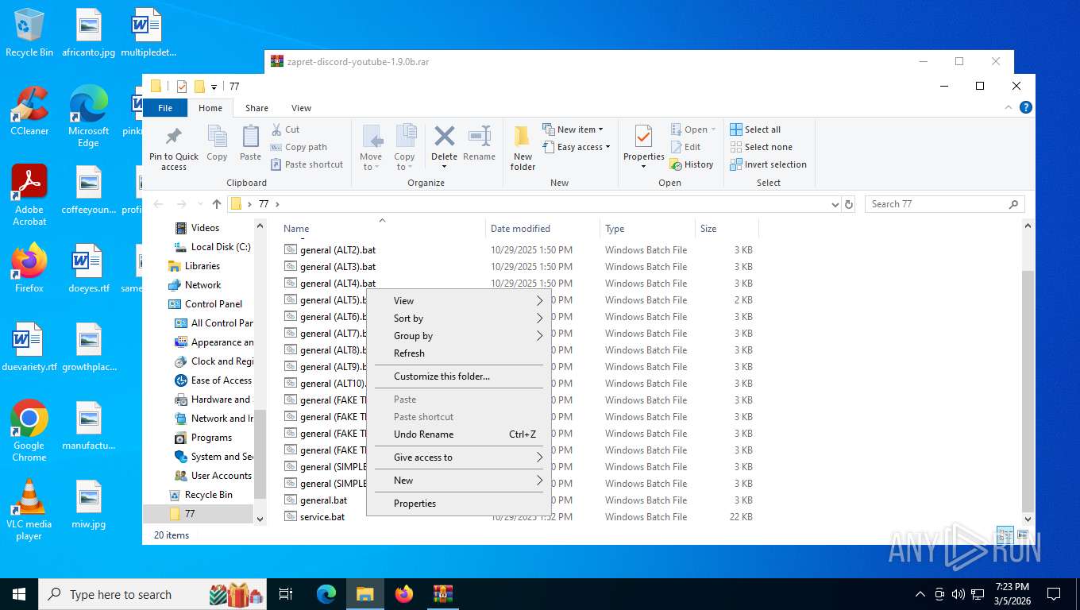The width and height of the screenshot is (1080, 610).
Task: Collapse the ribbon with chevron
Action: (1009, 107)
